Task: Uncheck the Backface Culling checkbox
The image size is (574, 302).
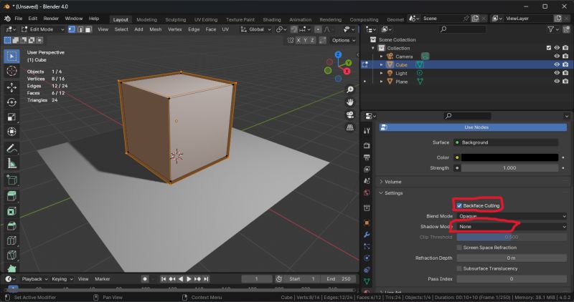Action: click(x=459, y=205)
